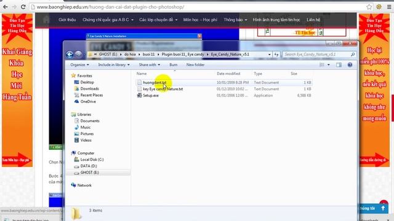Click Giới thiệu in the site navbar
Screen dimensions: 394x221
pyautogui.click(x=67, y=20)
